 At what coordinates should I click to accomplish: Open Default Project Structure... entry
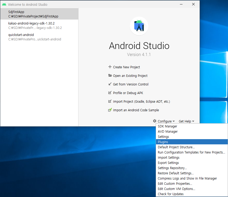(x=192, y=147)
